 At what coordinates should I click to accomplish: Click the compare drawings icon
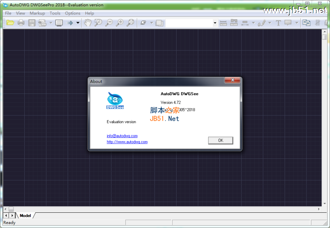pos(306,23)
